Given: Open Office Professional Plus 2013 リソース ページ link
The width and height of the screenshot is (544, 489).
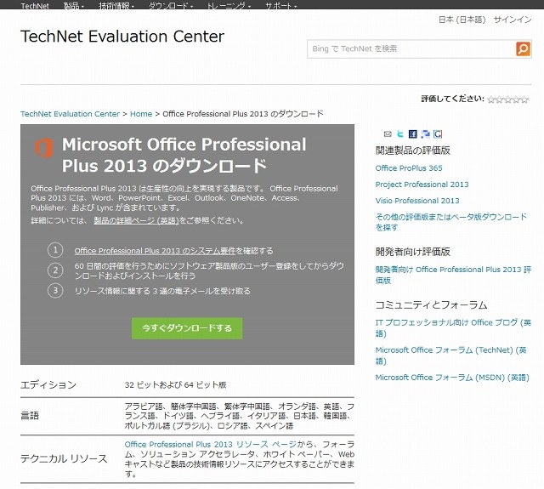Looking at the screenshot, I should [211, 444].
